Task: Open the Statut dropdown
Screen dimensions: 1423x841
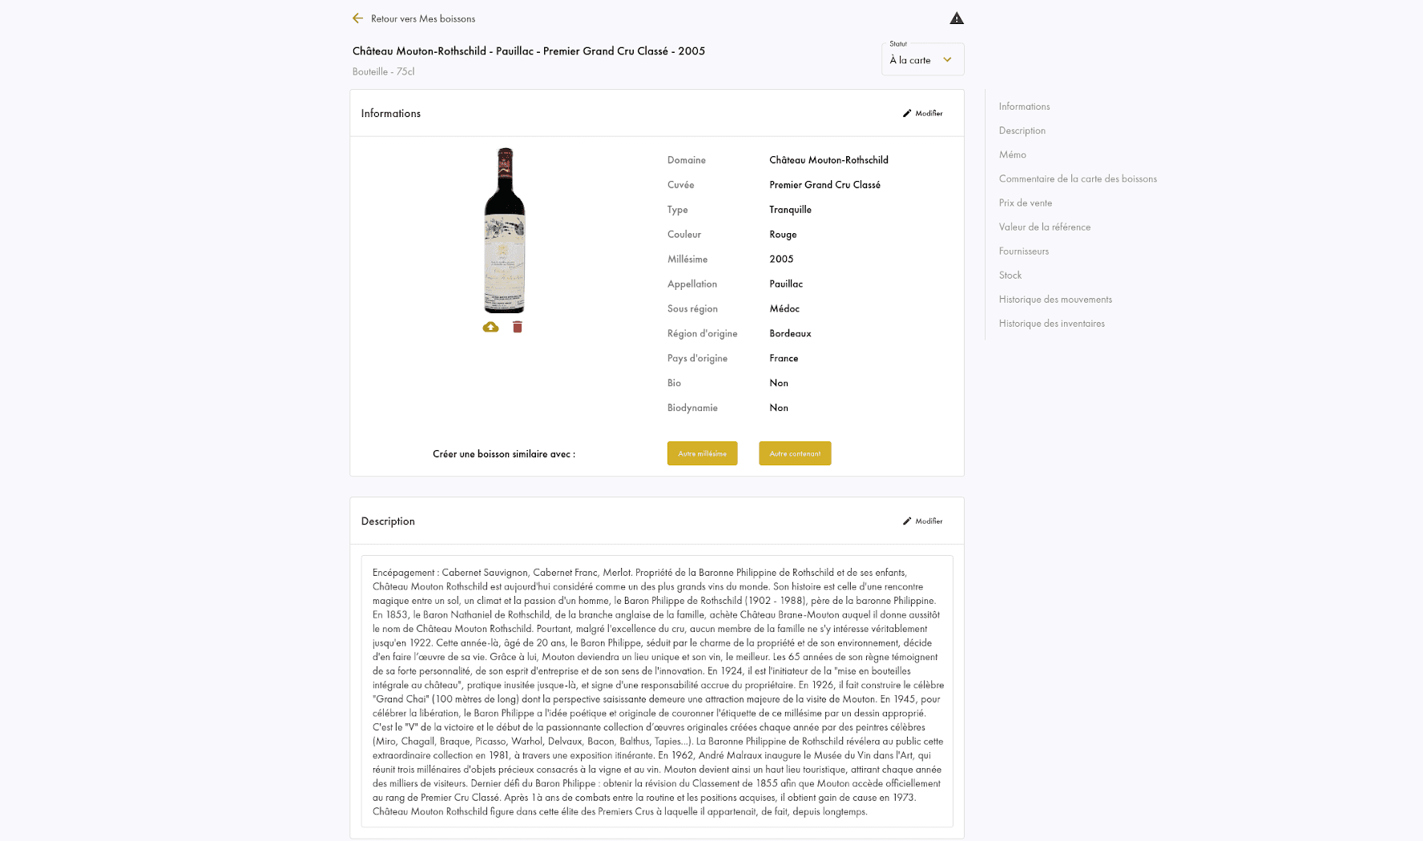Action: tap(922, 59)
